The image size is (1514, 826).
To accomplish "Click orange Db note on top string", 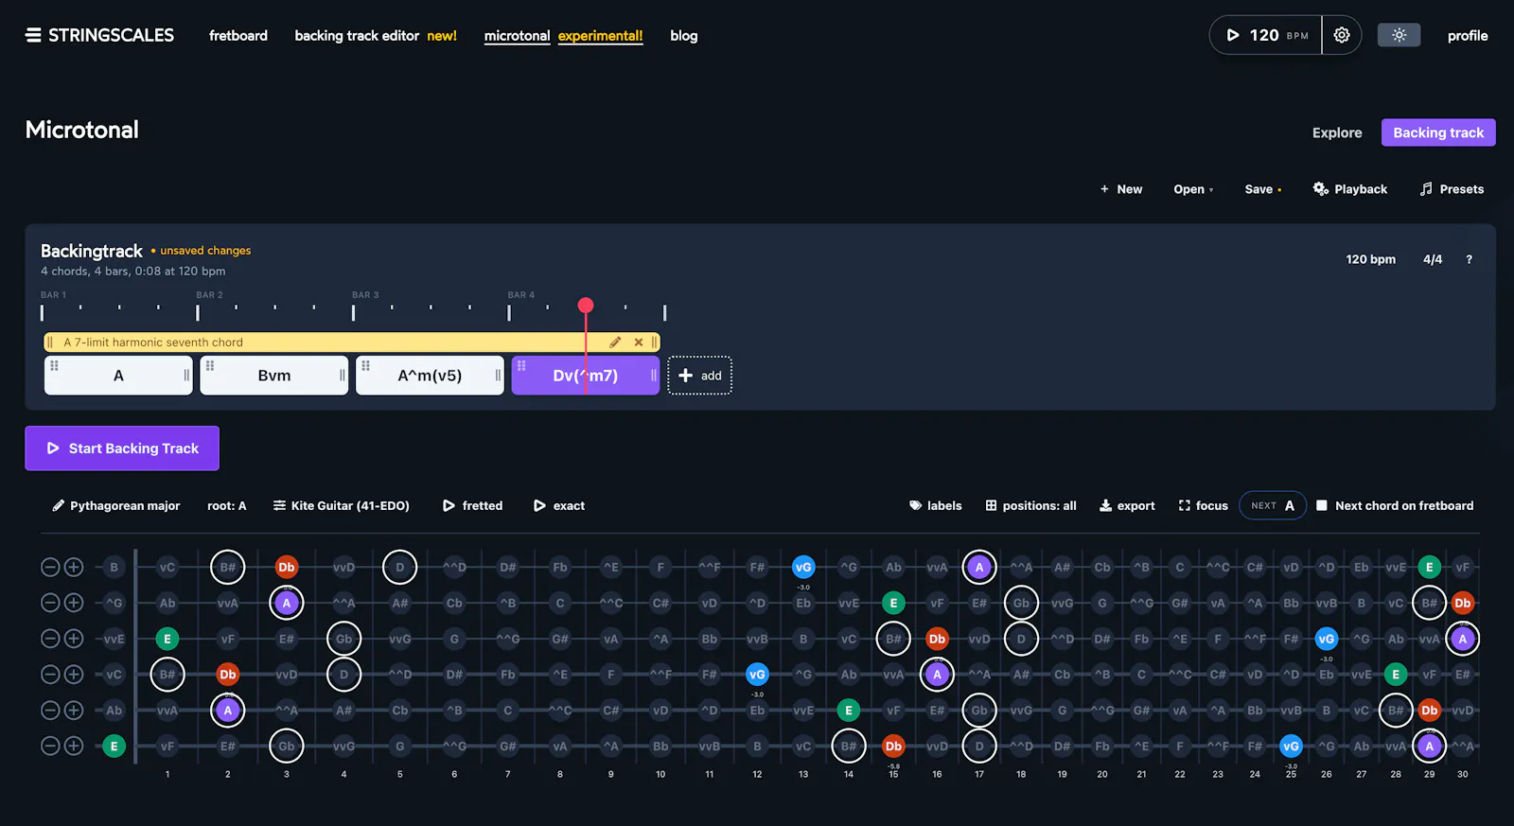I will pyautogui.click(x=287, y=568).
